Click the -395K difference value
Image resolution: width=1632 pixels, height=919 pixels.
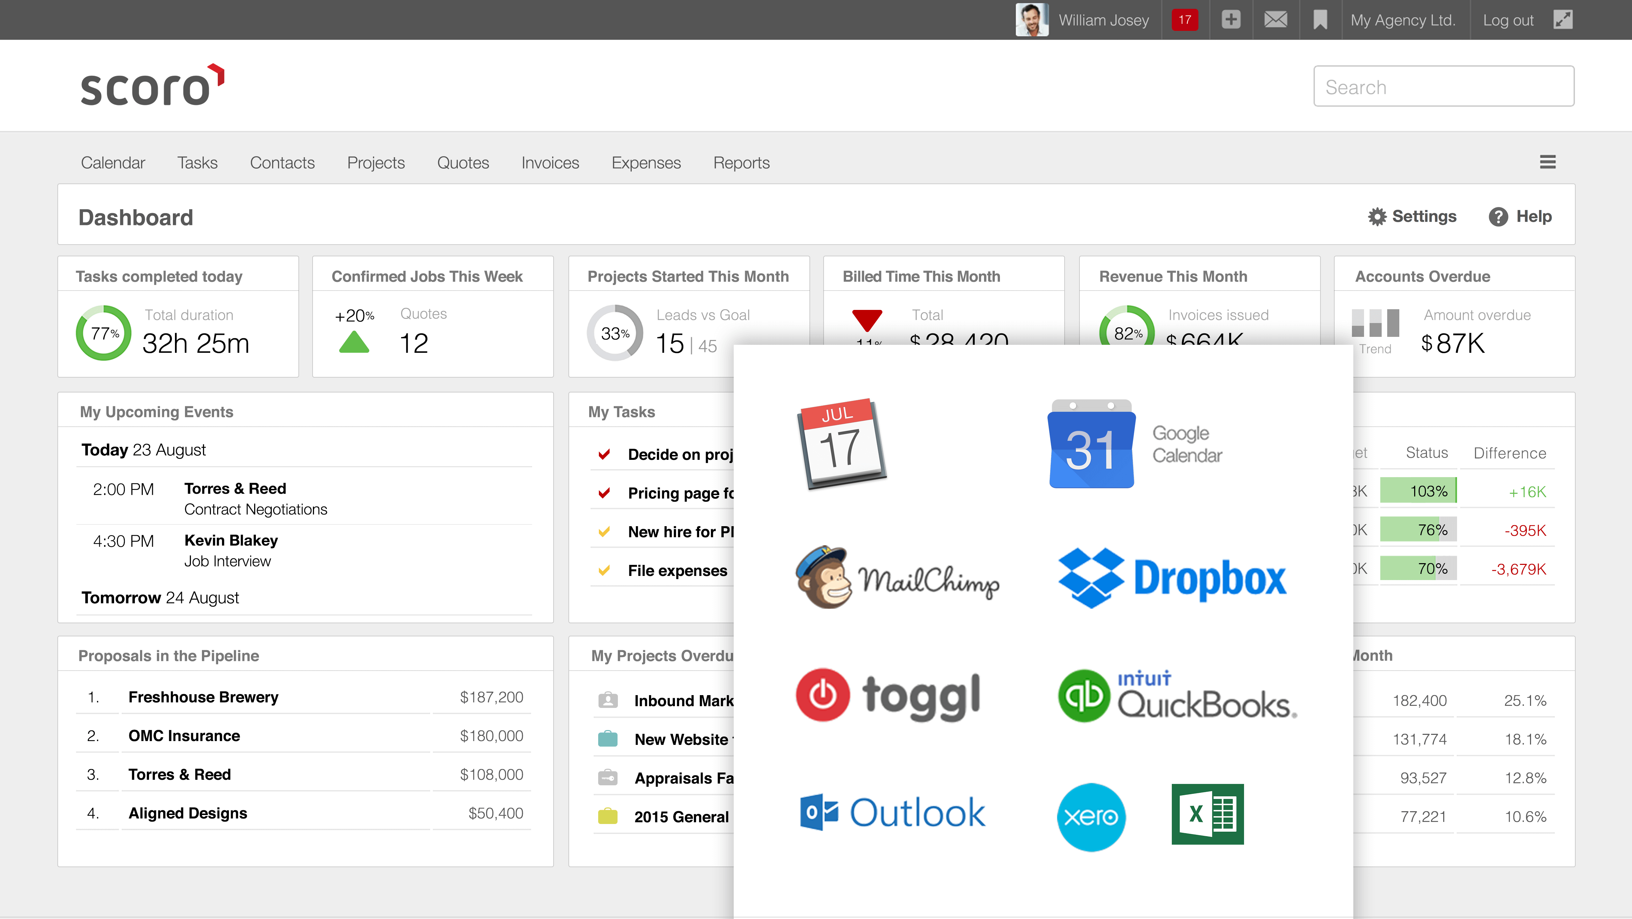click(x=1525, y=530)
